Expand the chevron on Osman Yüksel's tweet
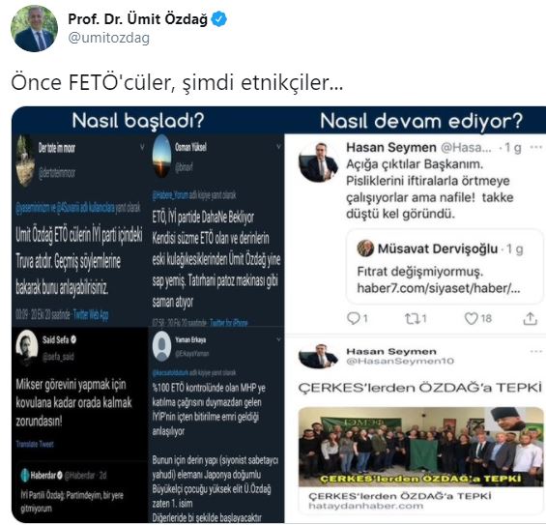The height and width of the screenshot is (525, 546). [278, 147]
